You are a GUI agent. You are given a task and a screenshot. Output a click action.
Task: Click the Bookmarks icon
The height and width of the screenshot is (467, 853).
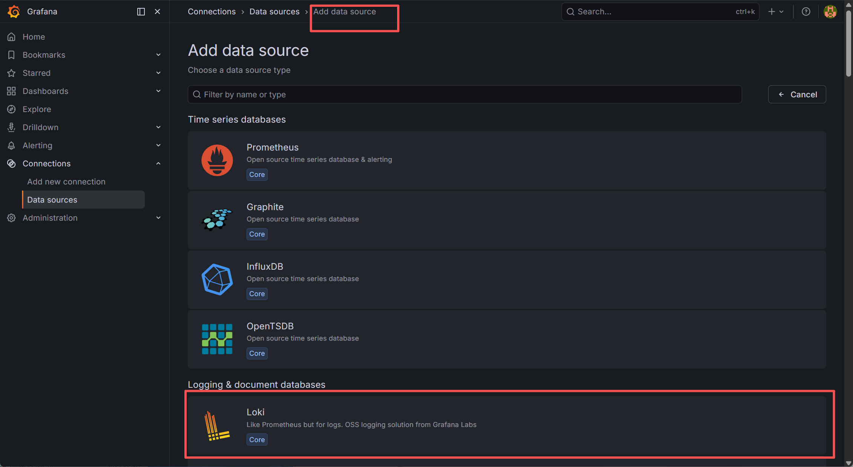(11, 55)
